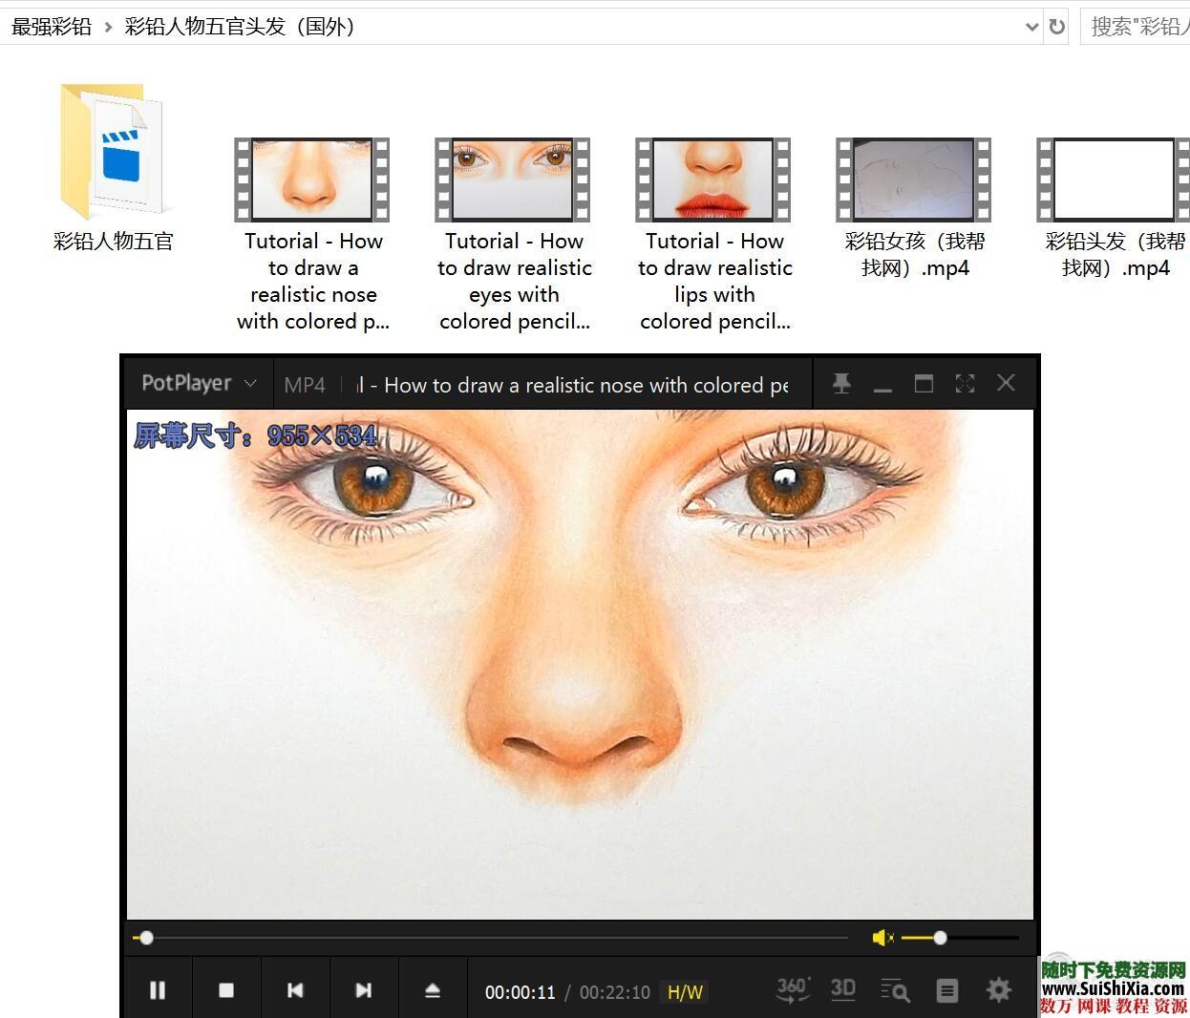The width and height of the screenshot is (1190, 1018).
Task: Toggle 3D video mode
Action: pos(842,989)
